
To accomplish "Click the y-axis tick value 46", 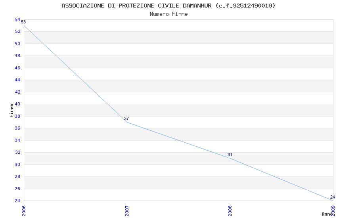I will 17,68.
